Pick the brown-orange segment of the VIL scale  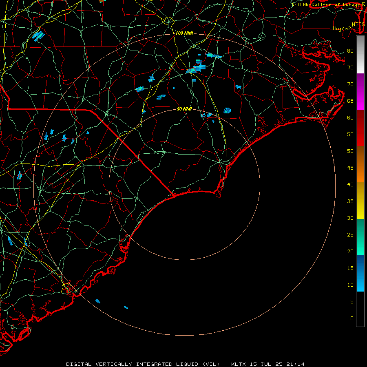pyautogui.click(x=360, y=164)
